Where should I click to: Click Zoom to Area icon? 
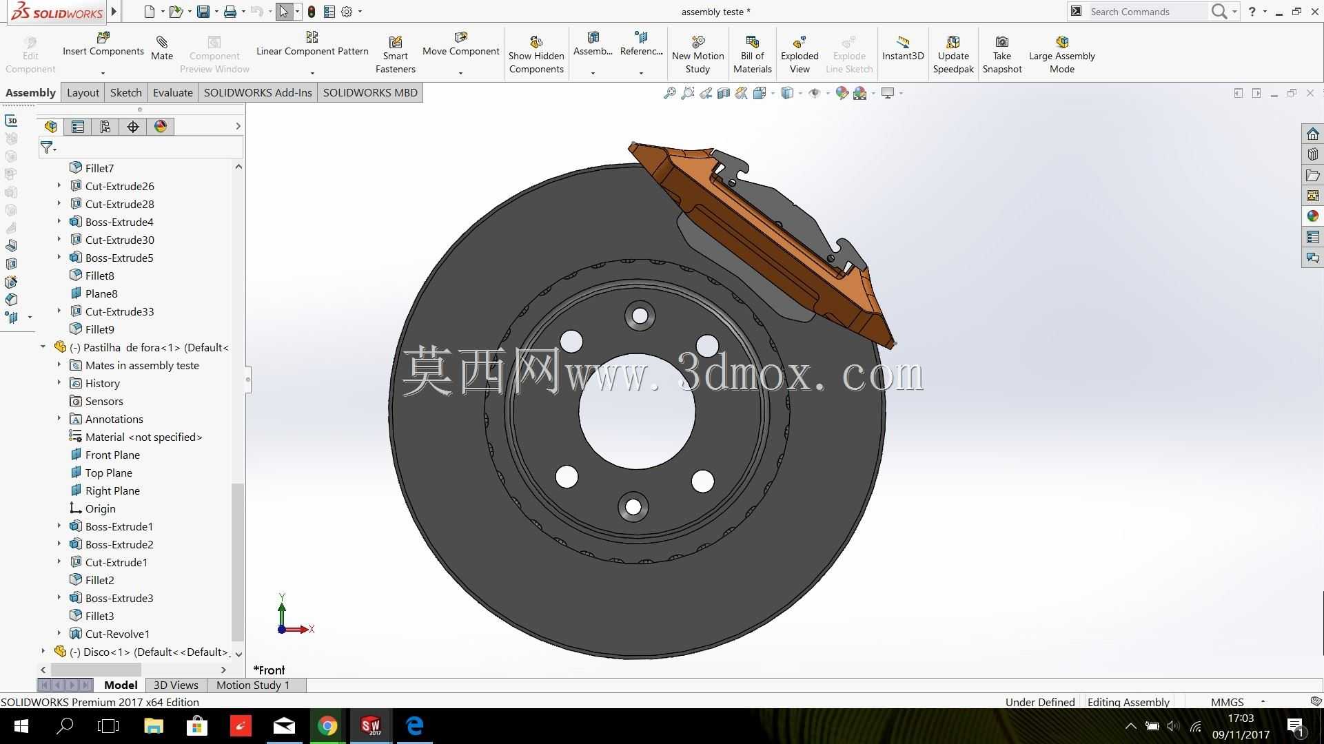[x=687, y=93]
